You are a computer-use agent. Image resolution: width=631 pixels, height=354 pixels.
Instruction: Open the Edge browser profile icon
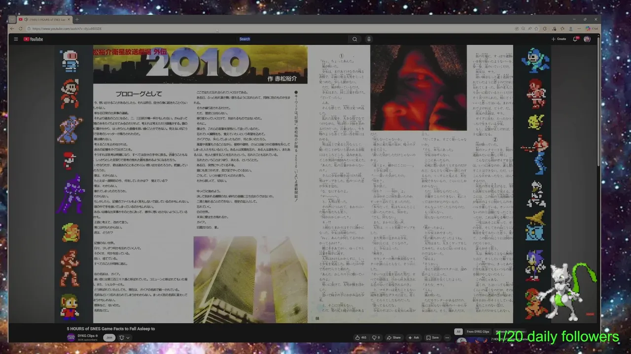point(571,29)
